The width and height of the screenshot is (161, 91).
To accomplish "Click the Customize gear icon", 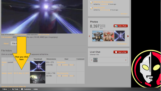I will click(22, 89).
